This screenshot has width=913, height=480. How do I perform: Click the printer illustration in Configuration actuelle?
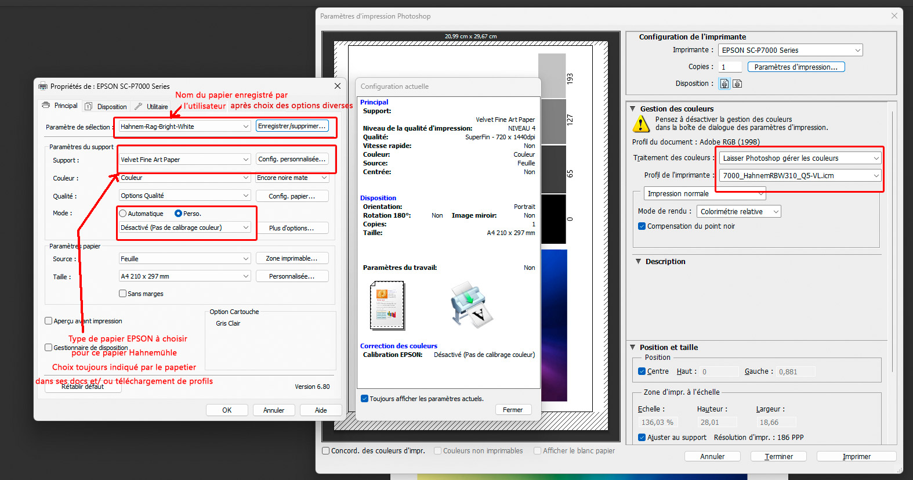coord(471,305)
